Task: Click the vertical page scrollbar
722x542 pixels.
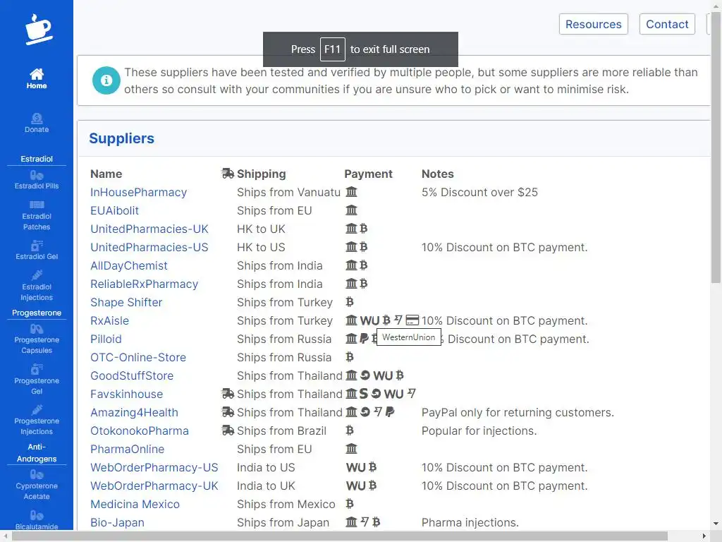Action: pyautogui.click(x=716, y=212)
